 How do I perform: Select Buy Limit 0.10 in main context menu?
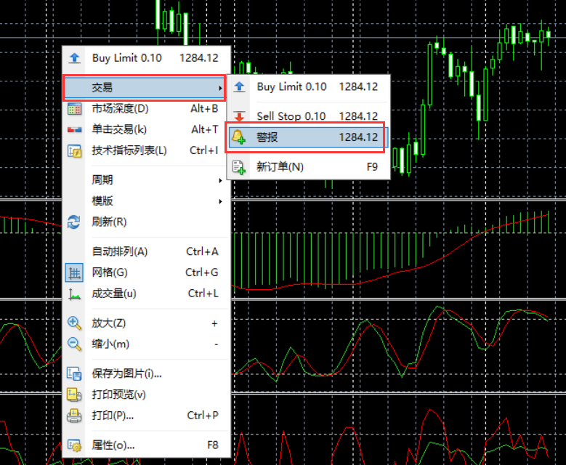tap(146, 58)
